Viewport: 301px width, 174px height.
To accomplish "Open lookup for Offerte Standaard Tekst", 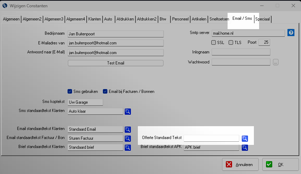I will (x=245, y=138).
